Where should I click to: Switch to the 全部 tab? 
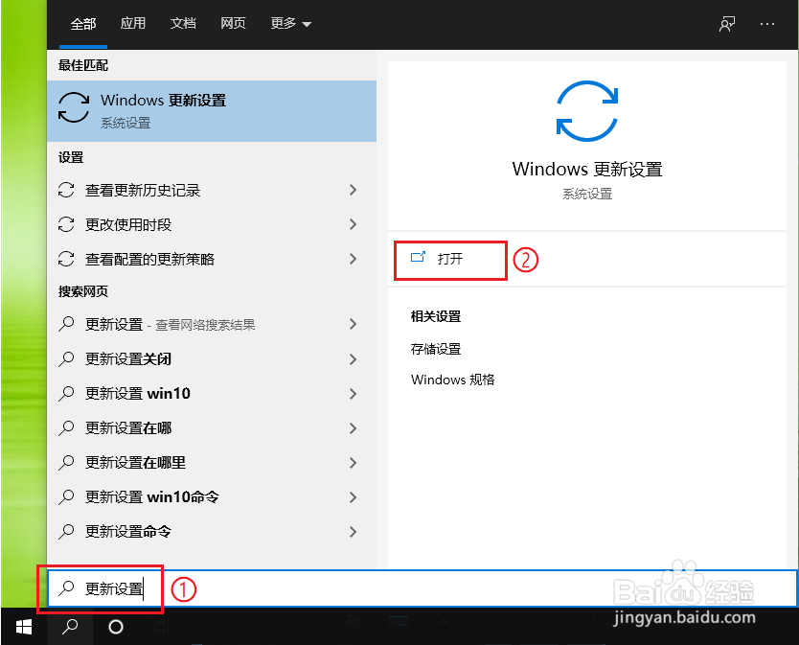[x=83, y=23]
